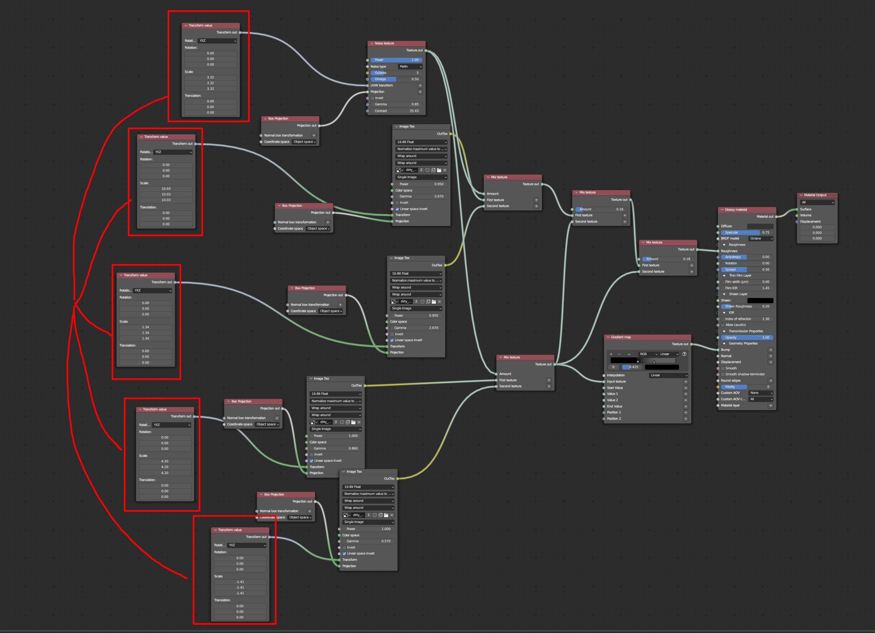Open the Gradient map help question-mark icon
Image resolution: width=875 pixels, height=633 pixels.
[684, 354]
